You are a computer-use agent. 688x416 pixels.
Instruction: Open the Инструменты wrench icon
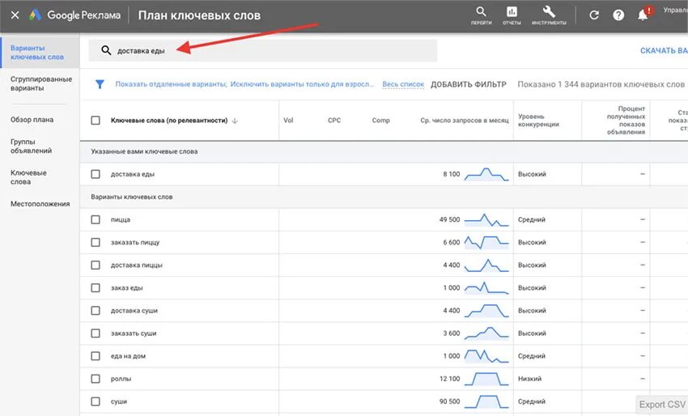548,12
